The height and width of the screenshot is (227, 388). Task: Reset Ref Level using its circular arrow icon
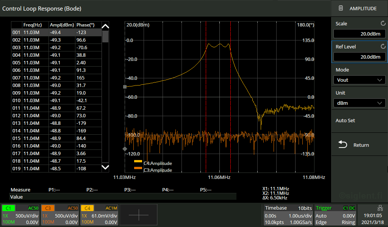pos(383,47)
